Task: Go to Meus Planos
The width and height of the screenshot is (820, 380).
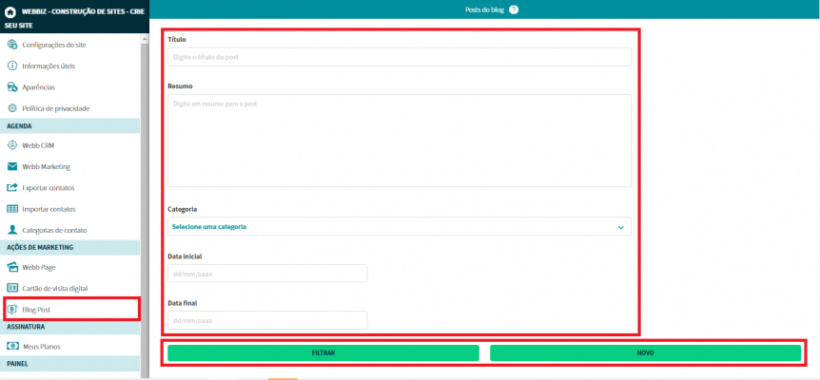Action: [x=41, y=347]
